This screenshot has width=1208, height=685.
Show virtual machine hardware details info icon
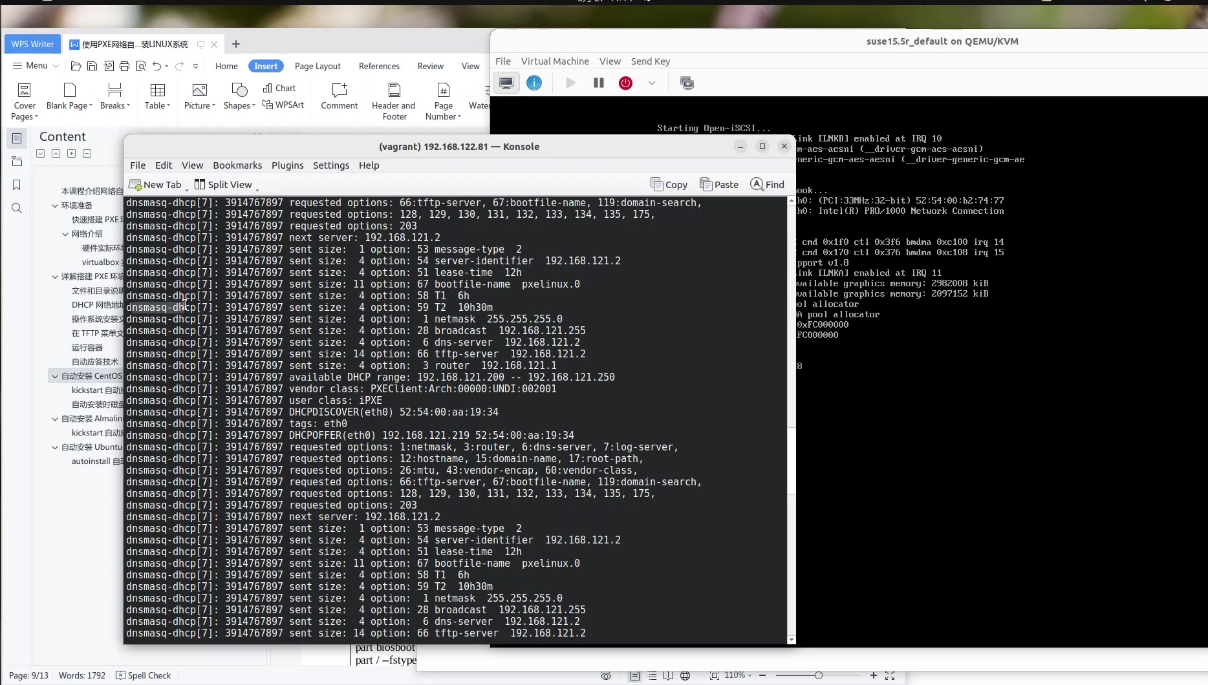(x=534, y=83)
